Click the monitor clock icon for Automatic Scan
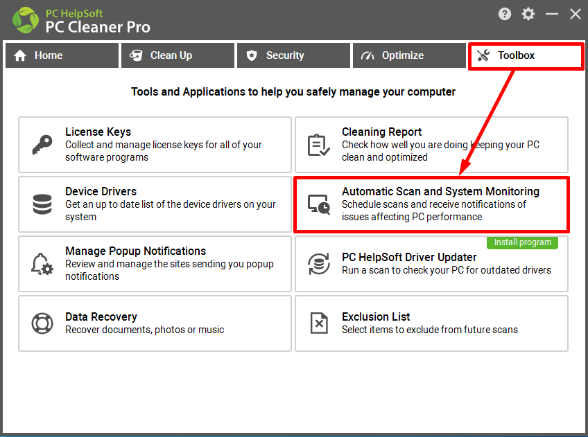The width and height of the screenshot is (588, 437). (319, 204)
